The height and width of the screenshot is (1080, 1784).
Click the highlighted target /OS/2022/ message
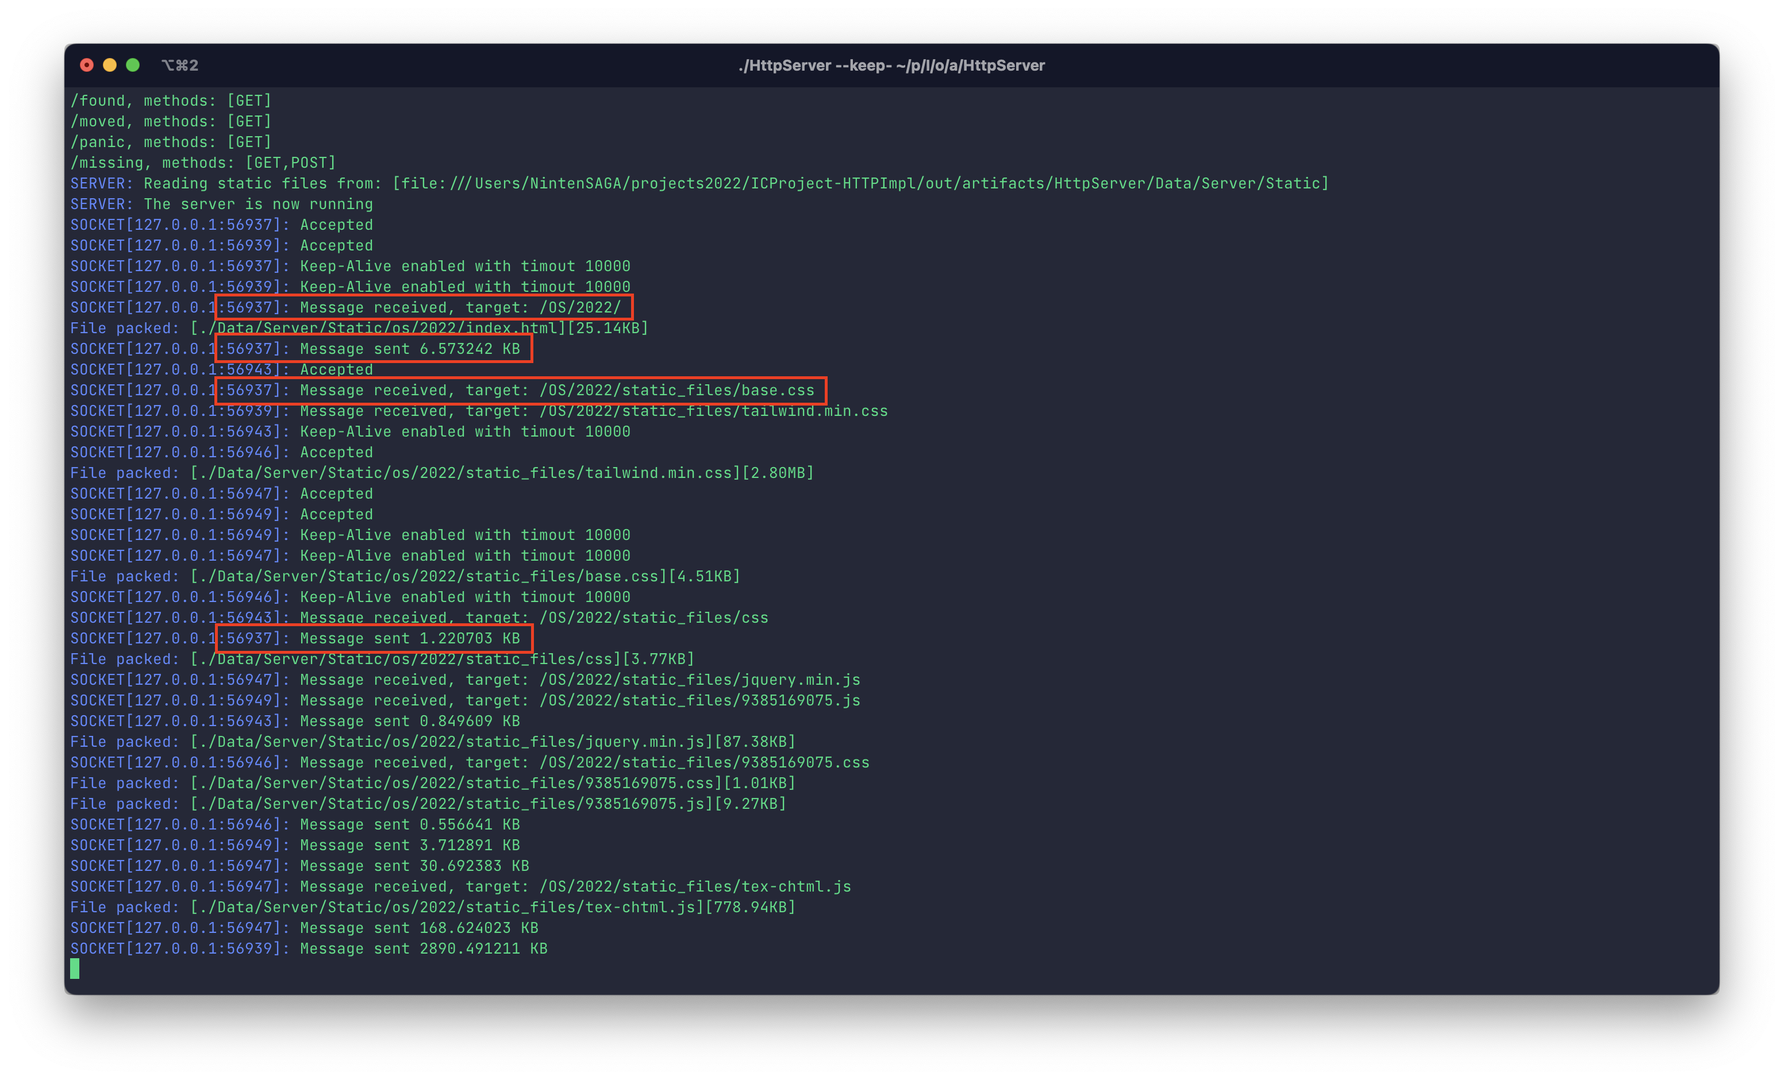pyautogui.click(x=424, y=308)
